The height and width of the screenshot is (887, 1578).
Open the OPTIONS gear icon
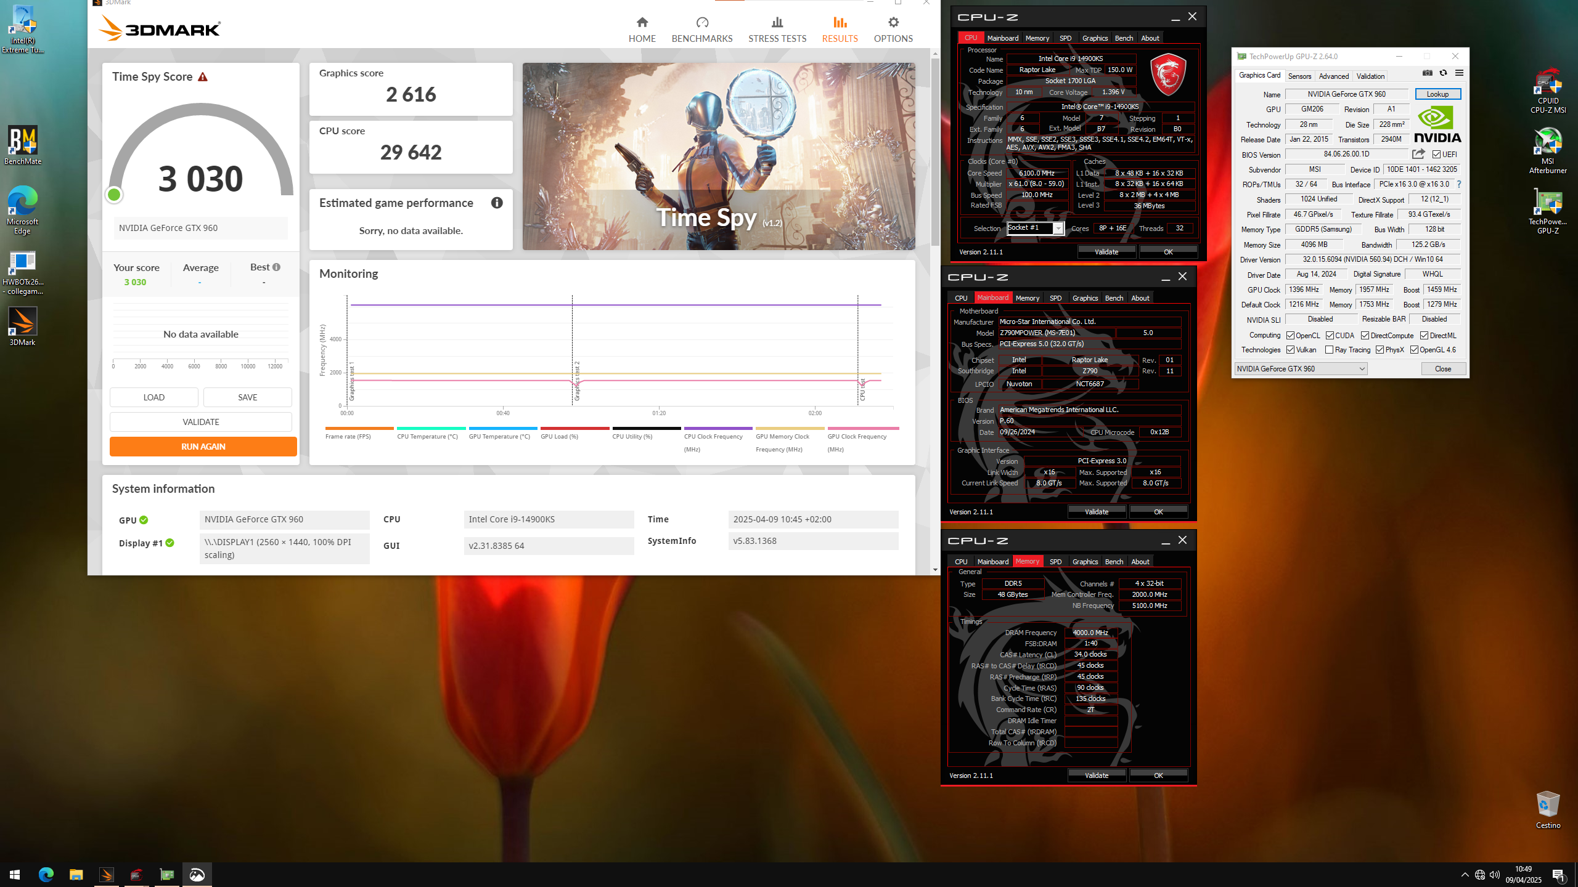pos(893,23)
